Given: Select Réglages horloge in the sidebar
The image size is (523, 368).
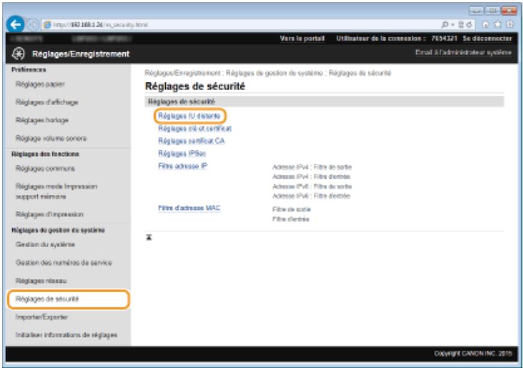Looking at the screenshot, I should (x=41, y=120).
